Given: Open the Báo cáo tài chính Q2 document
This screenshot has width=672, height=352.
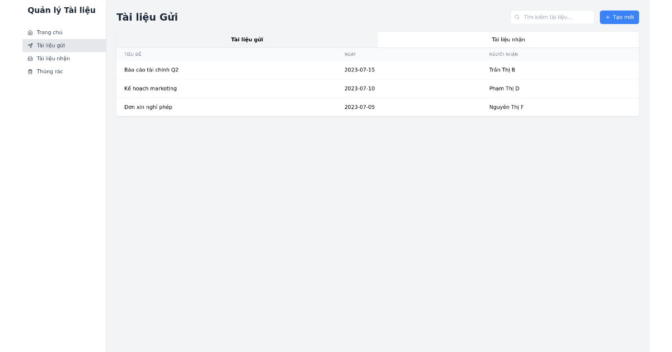Looking at the screenshot, I should pos(152,70).
